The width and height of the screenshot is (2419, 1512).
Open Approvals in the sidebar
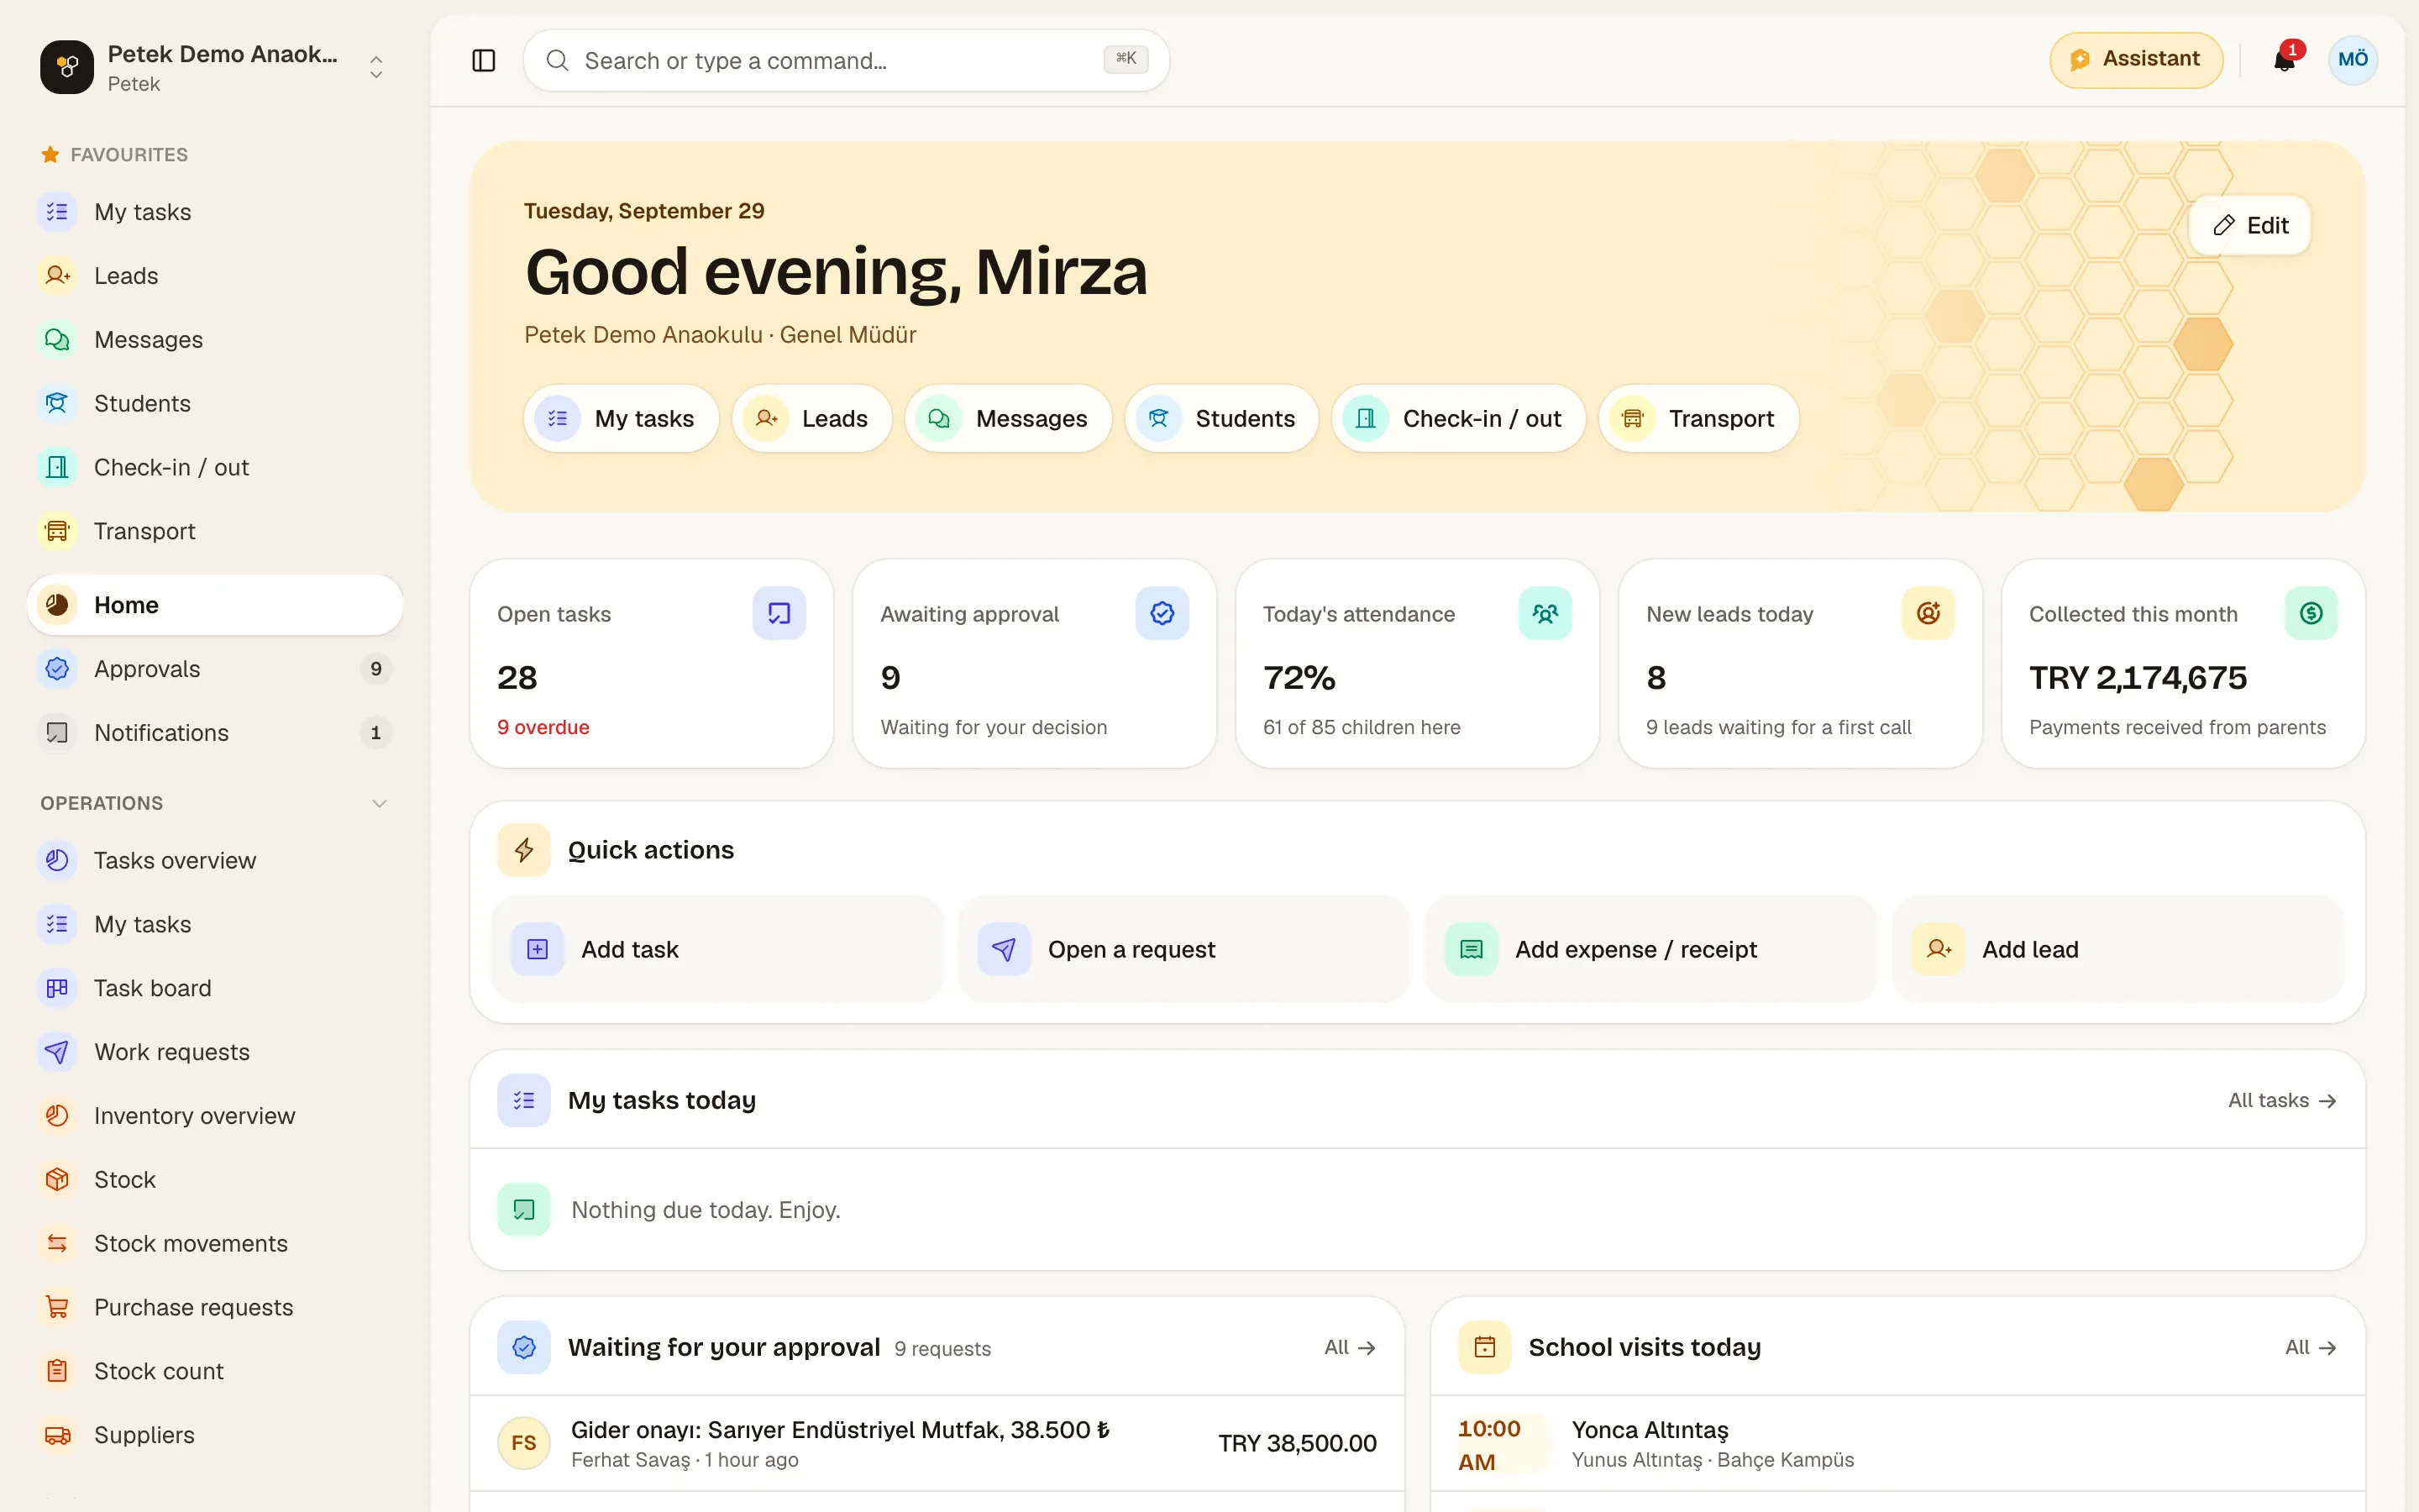[x=215, y=669]
